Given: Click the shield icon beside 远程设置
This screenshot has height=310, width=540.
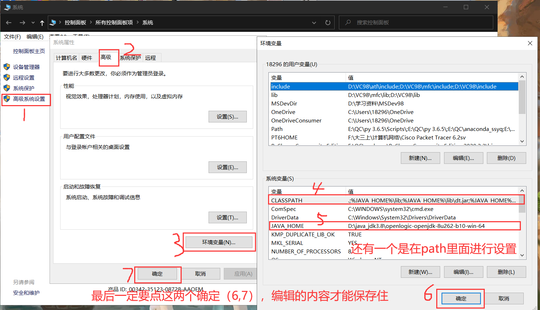Looking at the screenshot, I should pos(7,77).
